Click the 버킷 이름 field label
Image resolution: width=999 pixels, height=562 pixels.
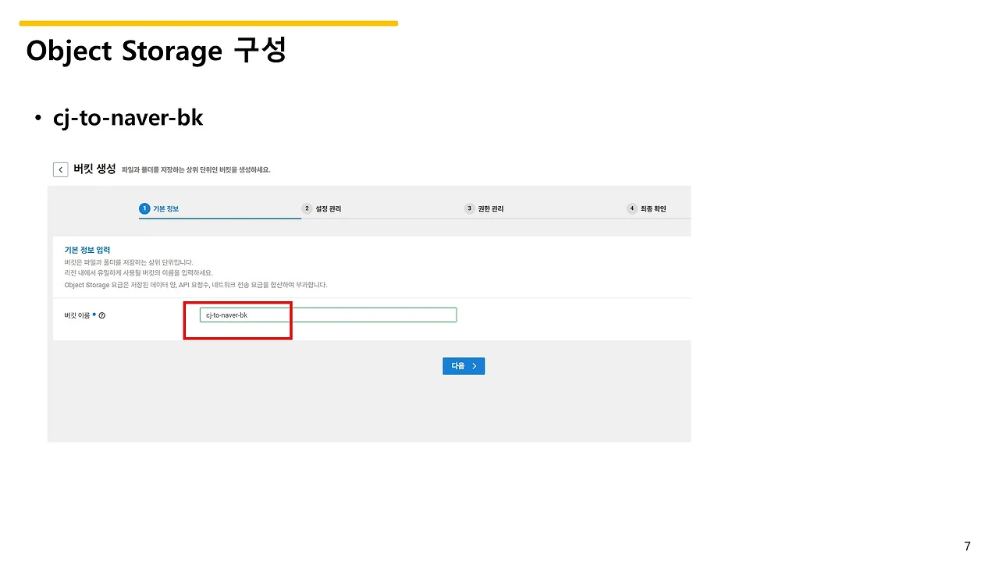(x=76, y=315)
